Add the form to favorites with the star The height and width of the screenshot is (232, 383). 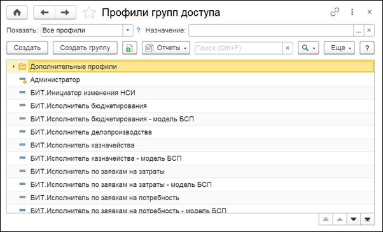(89, 13)
